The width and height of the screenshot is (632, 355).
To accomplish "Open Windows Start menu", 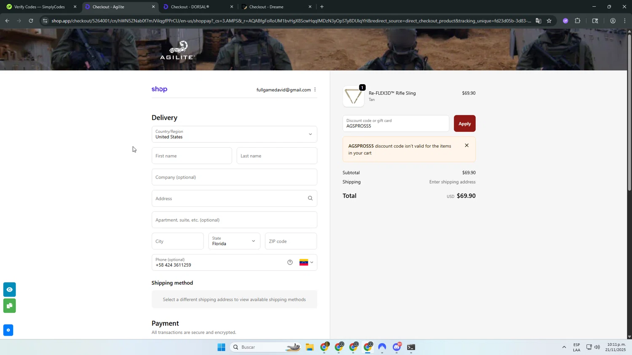I will coord(221,347).
